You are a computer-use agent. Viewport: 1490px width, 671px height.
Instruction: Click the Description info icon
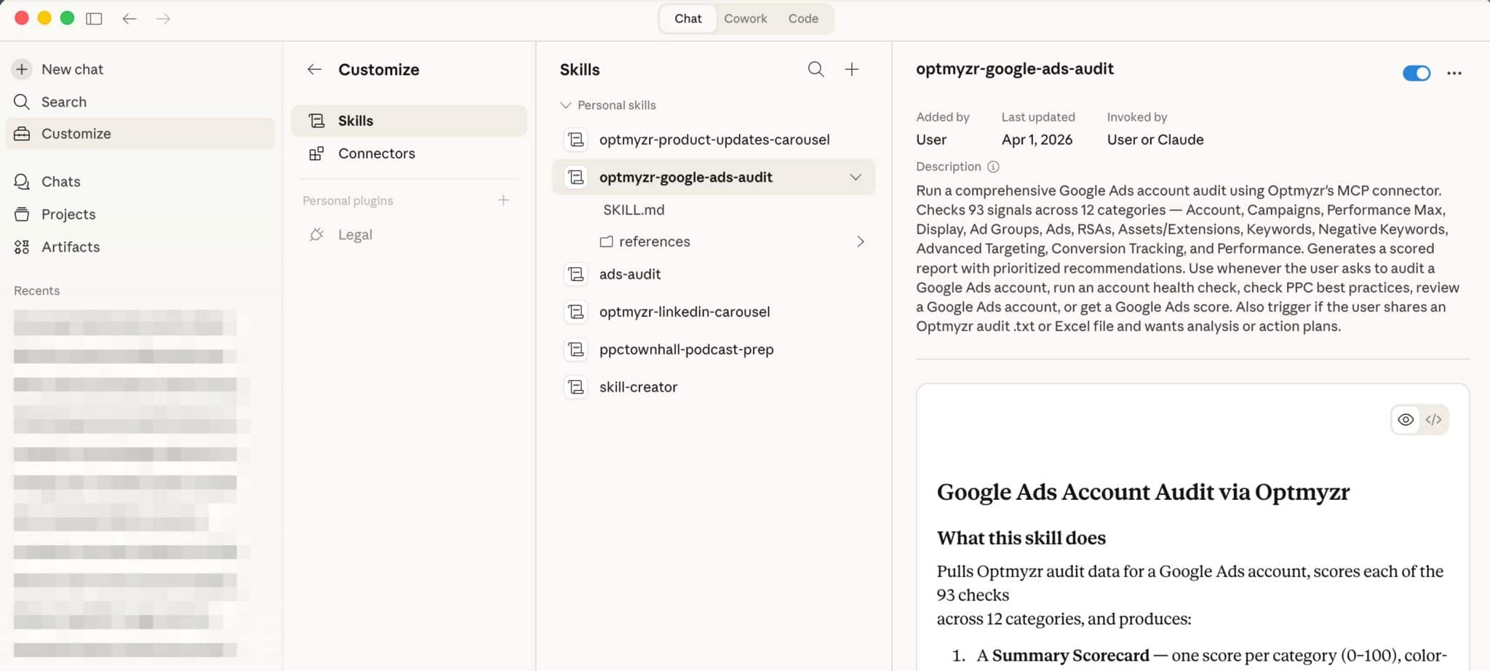pyautogui.click(x=993, y=167)
